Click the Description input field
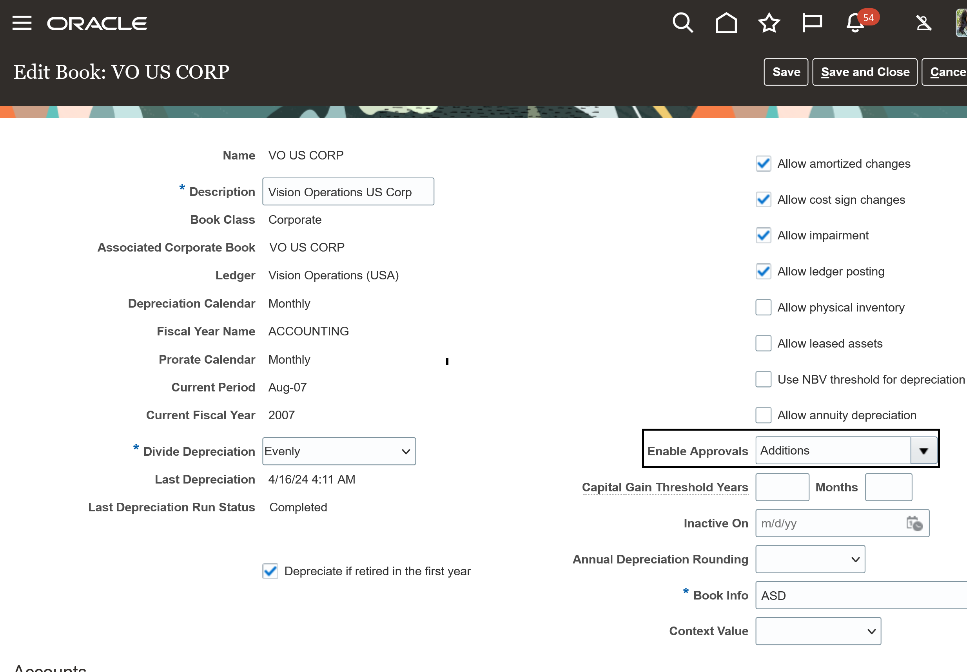 tap(348, 192)
